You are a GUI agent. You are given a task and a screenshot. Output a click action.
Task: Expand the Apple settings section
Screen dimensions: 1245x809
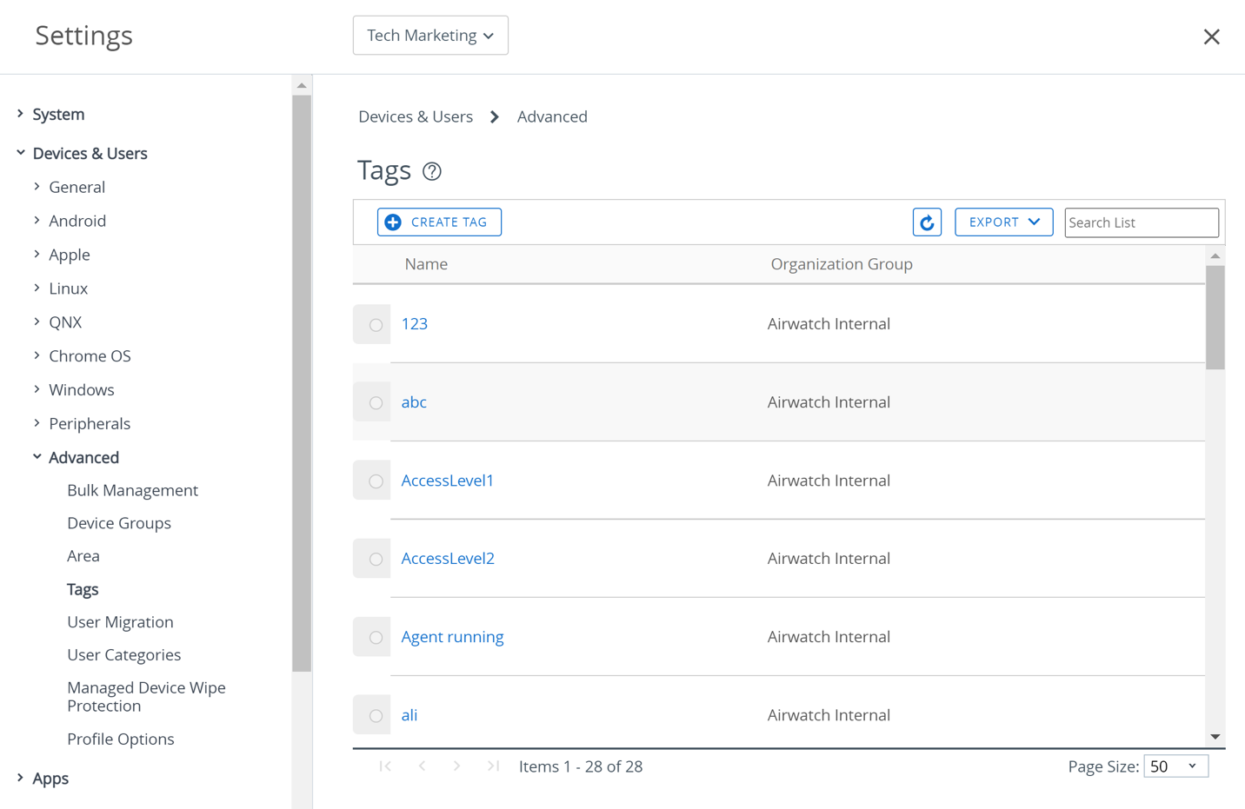coord(69,255)
